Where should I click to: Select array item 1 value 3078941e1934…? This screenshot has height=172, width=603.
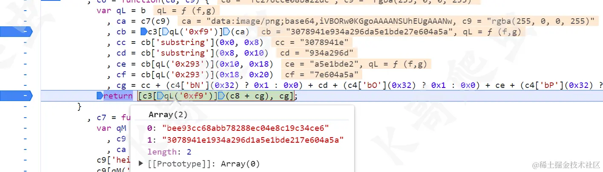pyautogui.click(x=253, y=140)
